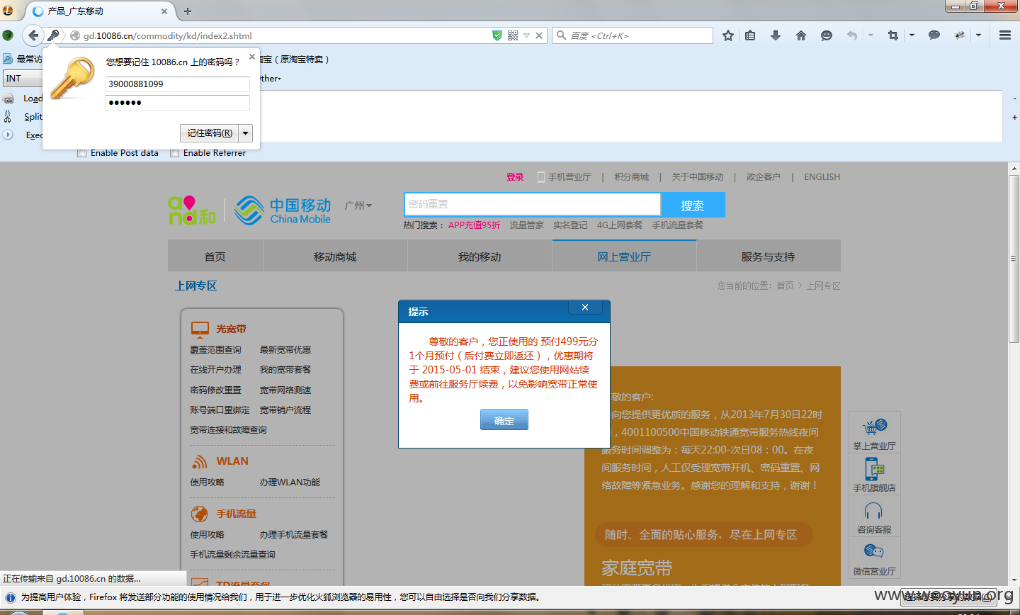Click the undo arrow toolbar icon
The width and height of the screenshot is (1020, 615).
pyautogui.click(x=852, y=35)
